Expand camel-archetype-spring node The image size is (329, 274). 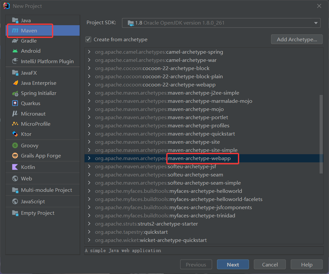pyautogui.click(x=89, y=52)
